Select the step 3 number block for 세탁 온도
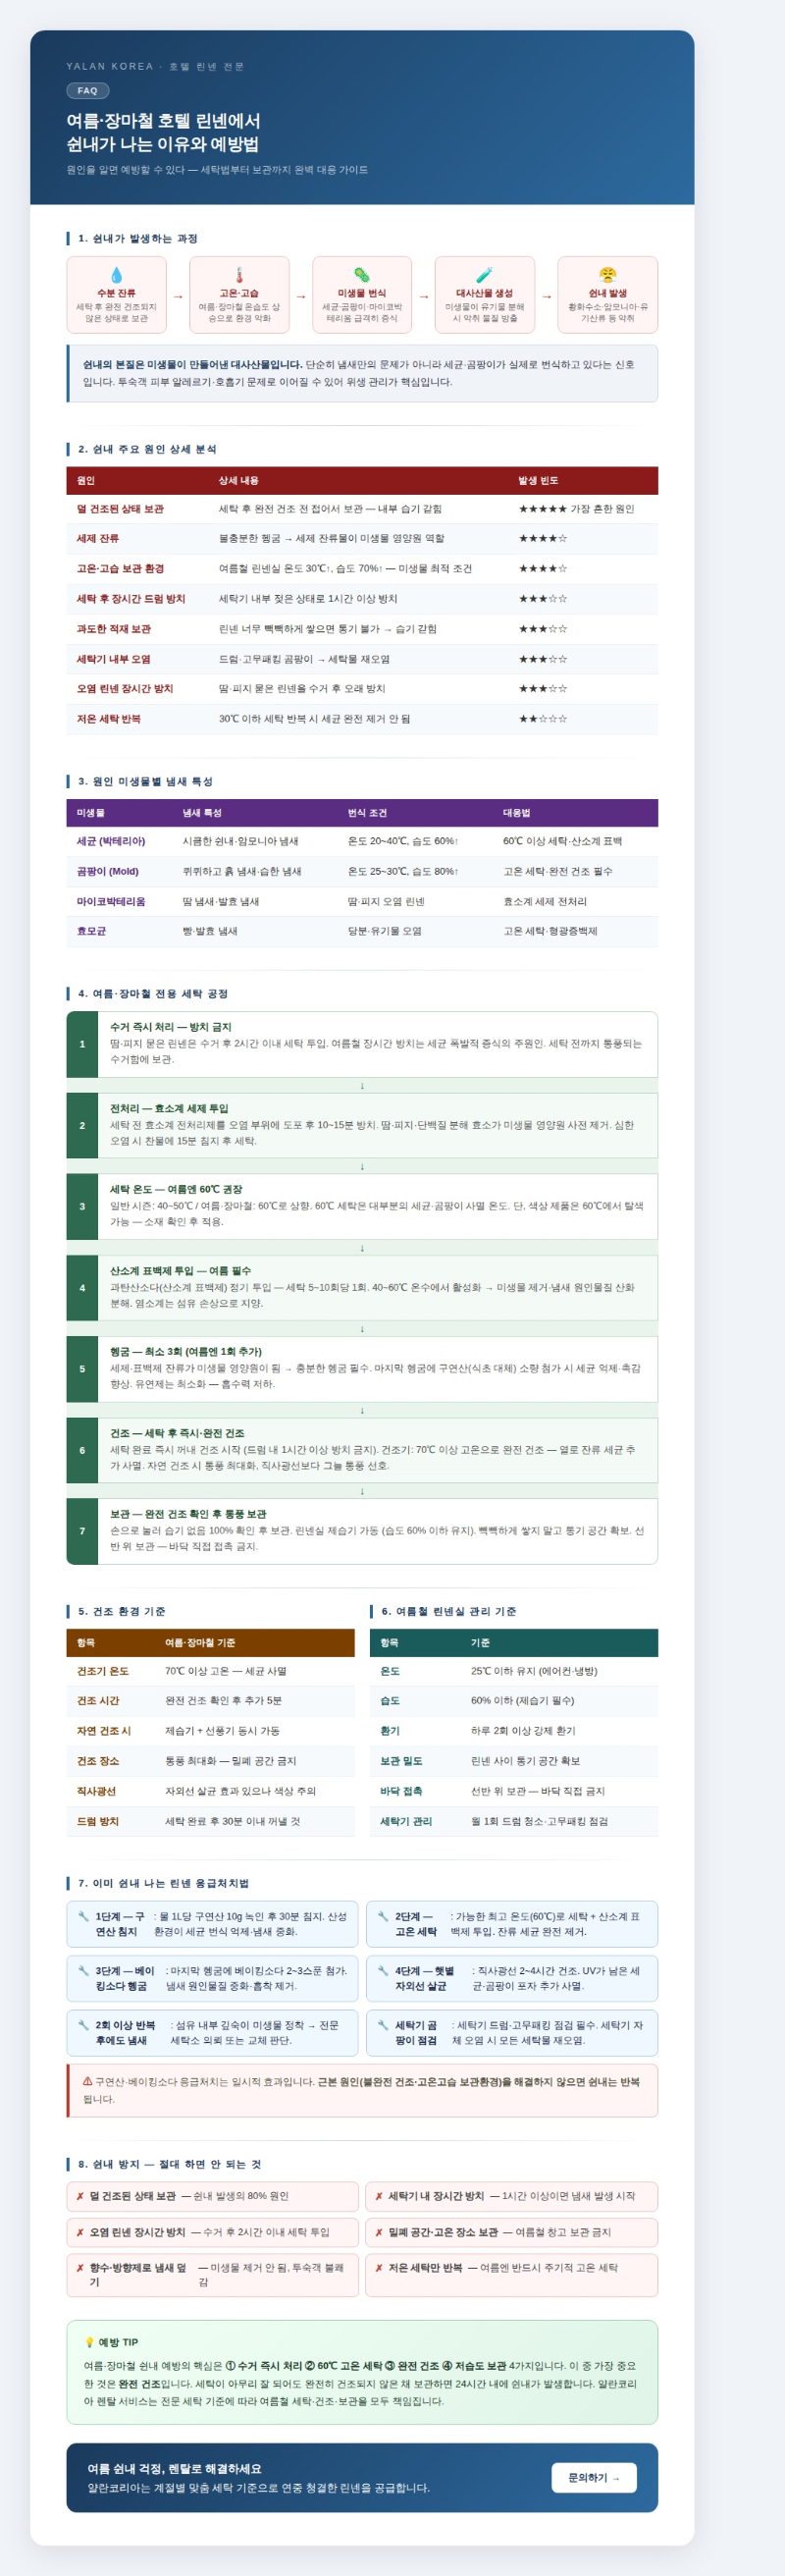 tap(82, 1206)
